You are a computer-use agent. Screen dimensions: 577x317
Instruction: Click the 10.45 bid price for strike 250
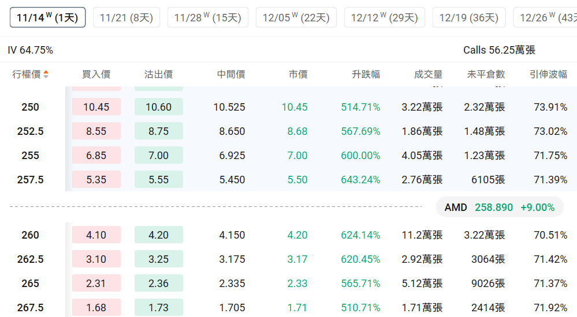click(96, 107)
